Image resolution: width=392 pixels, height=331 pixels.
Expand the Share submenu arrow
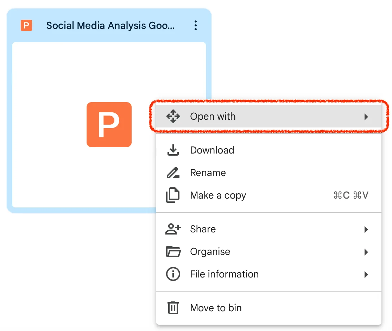coord(366,230)
